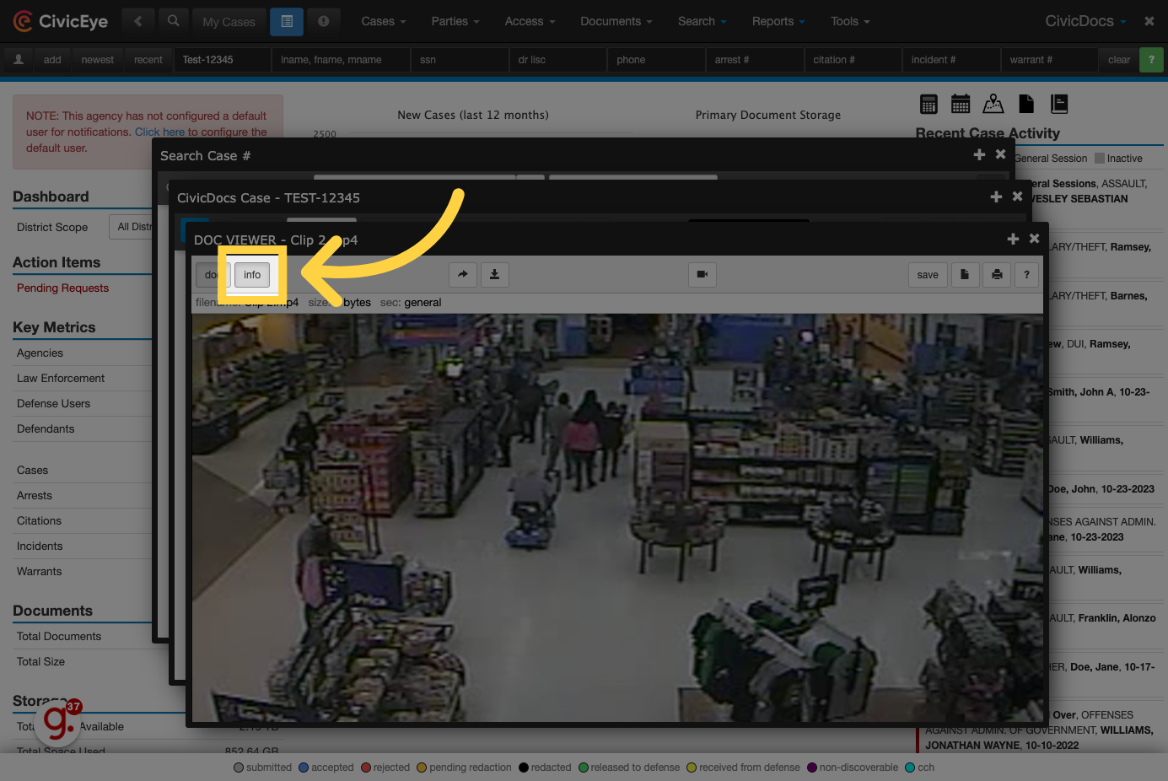Click Defendants under Key Metrics
This screenshot has width=1168, height=781.
coord(46,429)
